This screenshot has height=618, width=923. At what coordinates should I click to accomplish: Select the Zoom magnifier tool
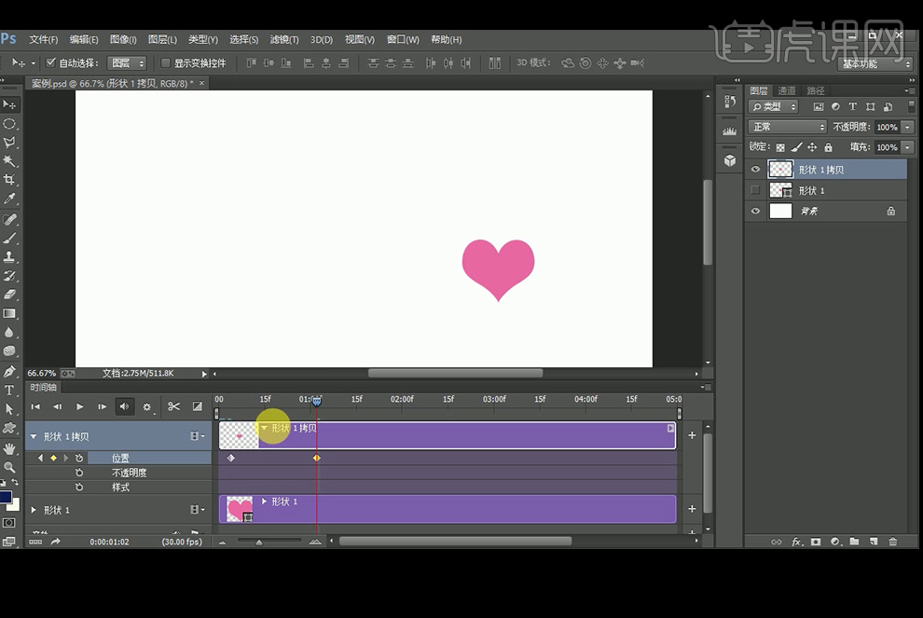pos(9,467)
